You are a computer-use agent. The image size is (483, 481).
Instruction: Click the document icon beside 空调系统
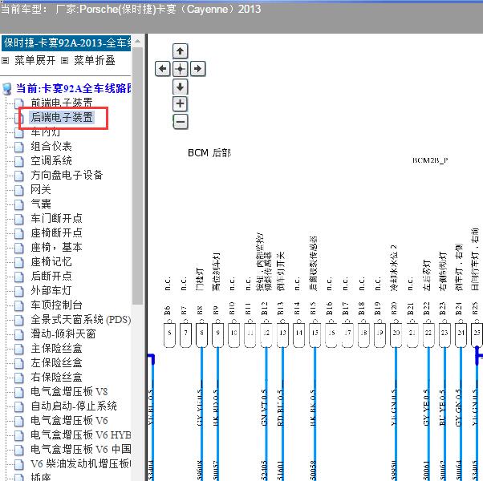coord(18,161)
